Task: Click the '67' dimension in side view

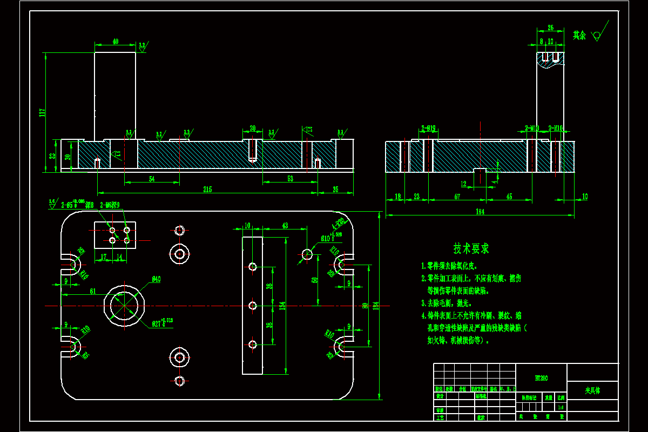Action: (457, 197)
